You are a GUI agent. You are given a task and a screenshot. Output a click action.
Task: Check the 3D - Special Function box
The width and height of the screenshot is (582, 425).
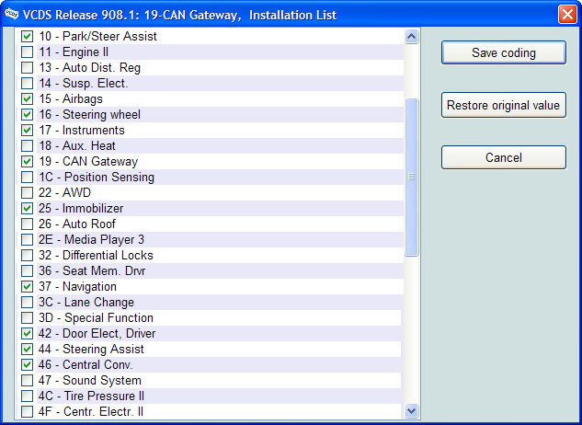27,318
